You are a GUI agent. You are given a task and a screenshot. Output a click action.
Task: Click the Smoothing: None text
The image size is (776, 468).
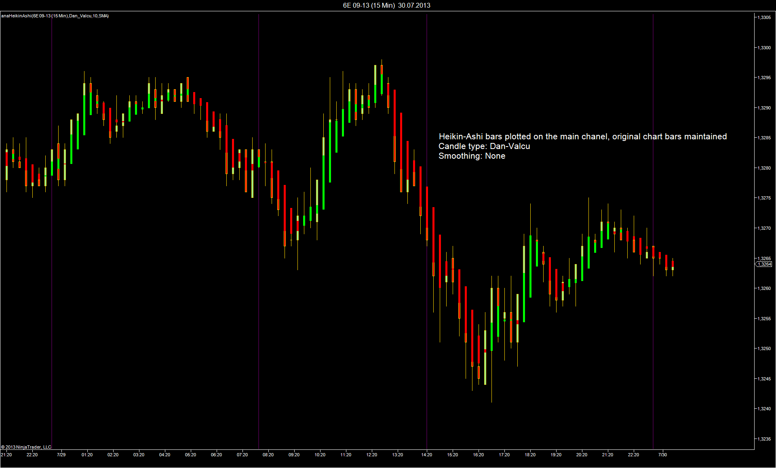click(x=472, y=156)
